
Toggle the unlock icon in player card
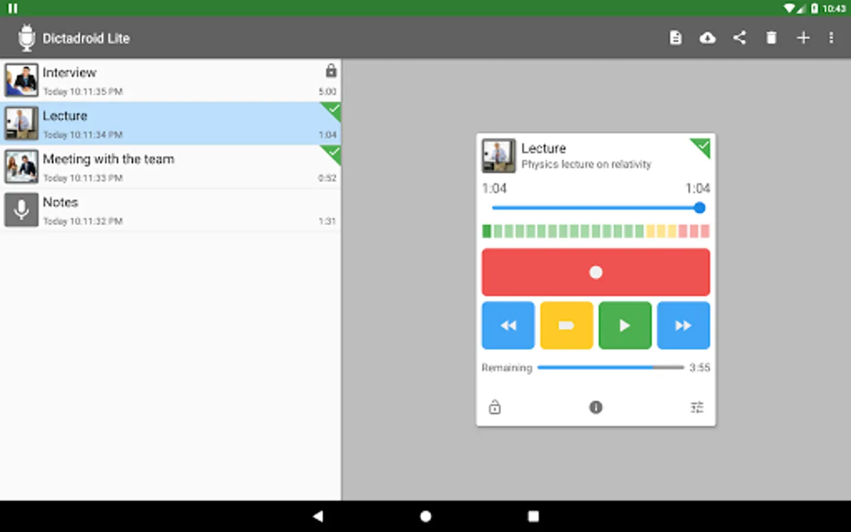pos(495,407)
